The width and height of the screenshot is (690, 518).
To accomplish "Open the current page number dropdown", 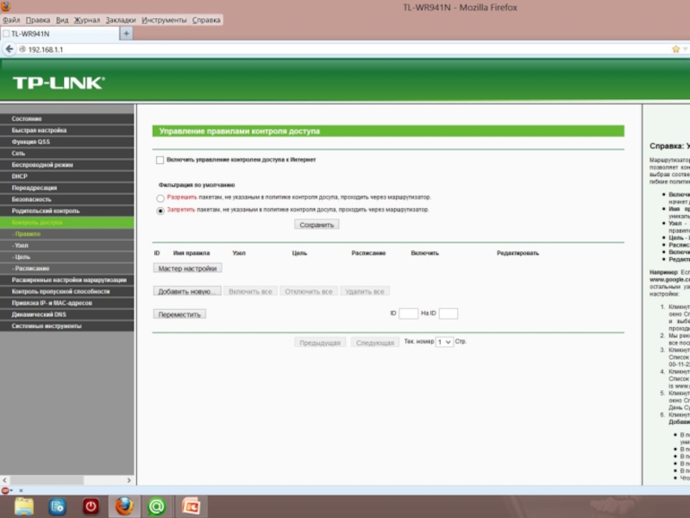I will (444, 342).
